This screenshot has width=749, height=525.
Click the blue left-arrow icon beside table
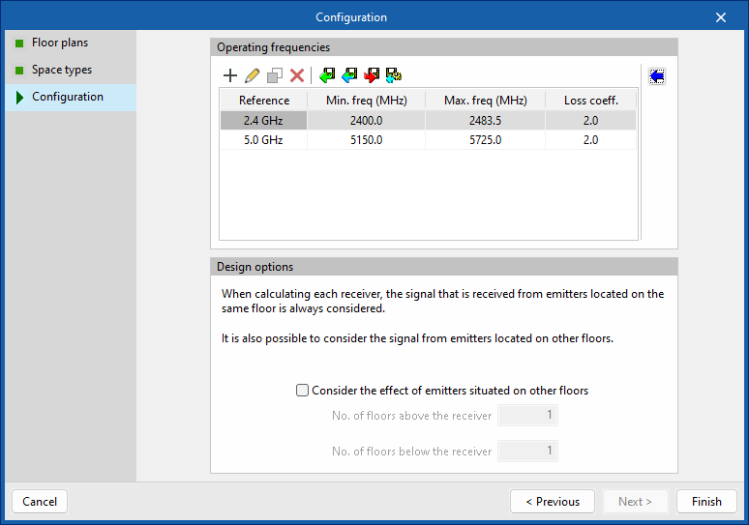657,76
